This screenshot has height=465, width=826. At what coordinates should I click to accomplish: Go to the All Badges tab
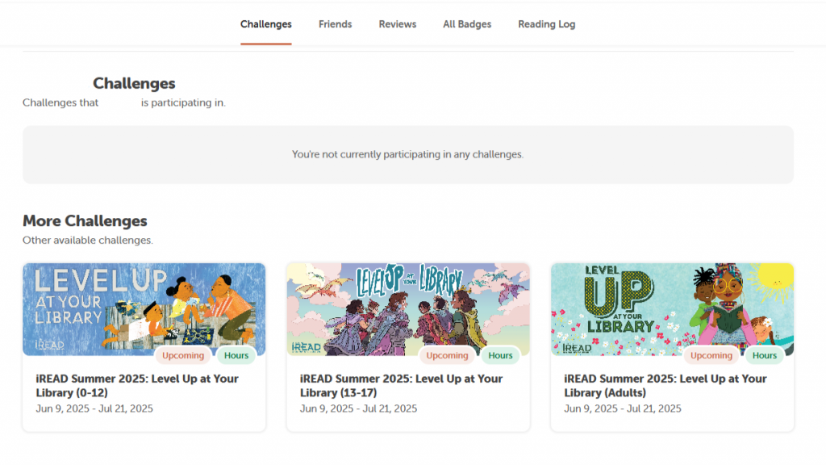(467, 24)
